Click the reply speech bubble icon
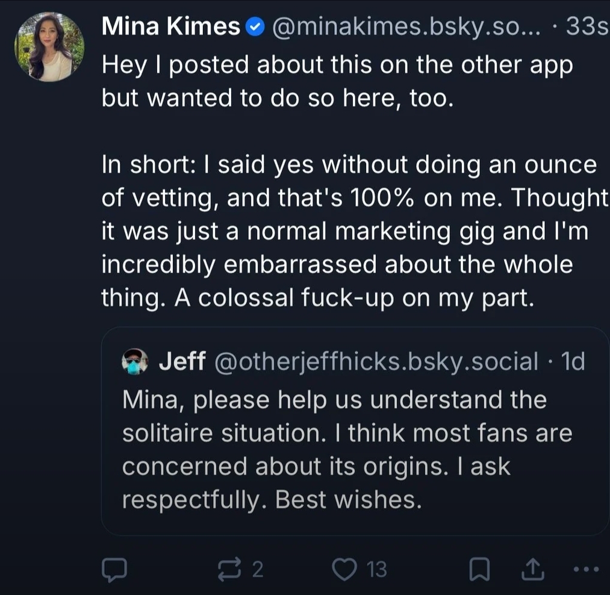This screenshot has height=595, width=610. coord(114,569)
